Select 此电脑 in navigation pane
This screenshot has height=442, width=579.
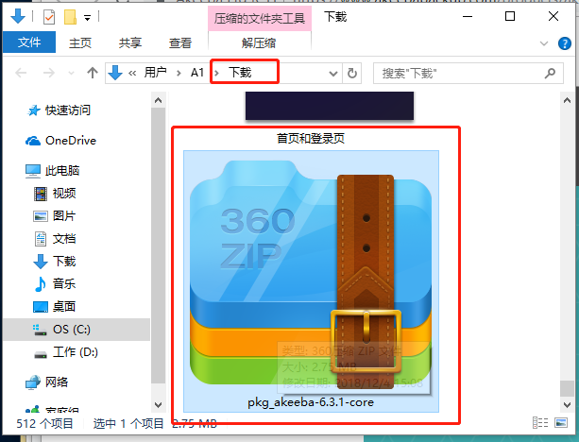[53, 171]
